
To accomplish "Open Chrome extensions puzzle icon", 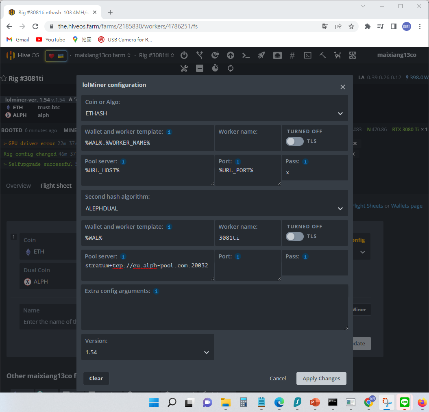I will [368, 26].
